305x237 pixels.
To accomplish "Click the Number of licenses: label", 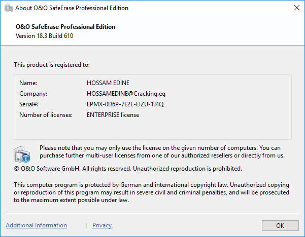I will [46, 115].
